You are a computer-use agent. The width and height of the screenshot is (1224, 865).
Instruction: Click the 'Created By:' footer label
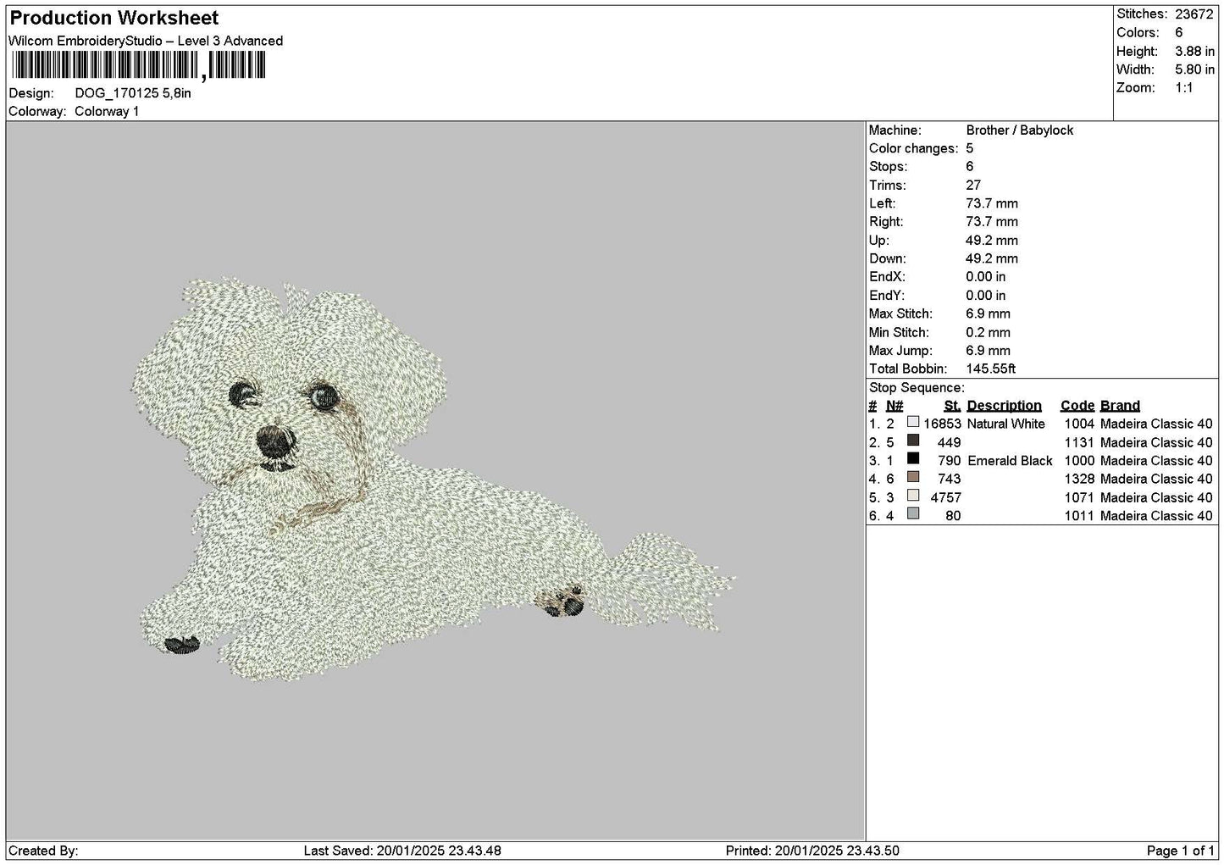pyautogui.click(x=43, y=851)
